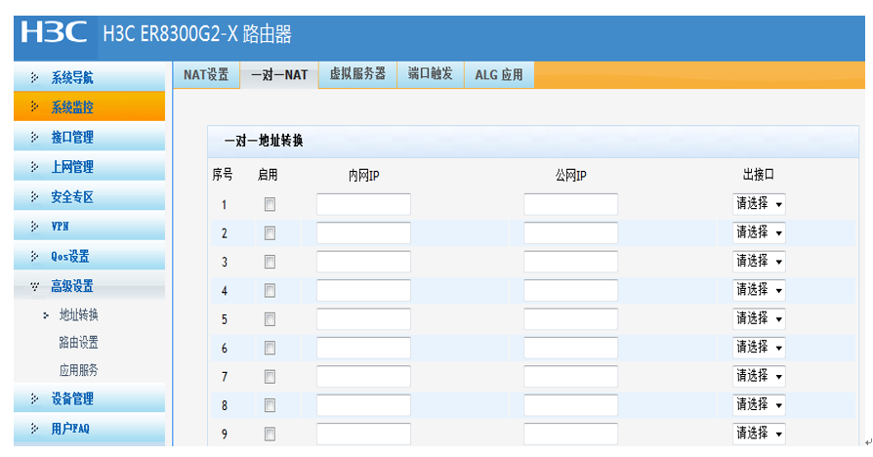
Task: Click the 内网IP field in row 3
Action: pos(363,262)
